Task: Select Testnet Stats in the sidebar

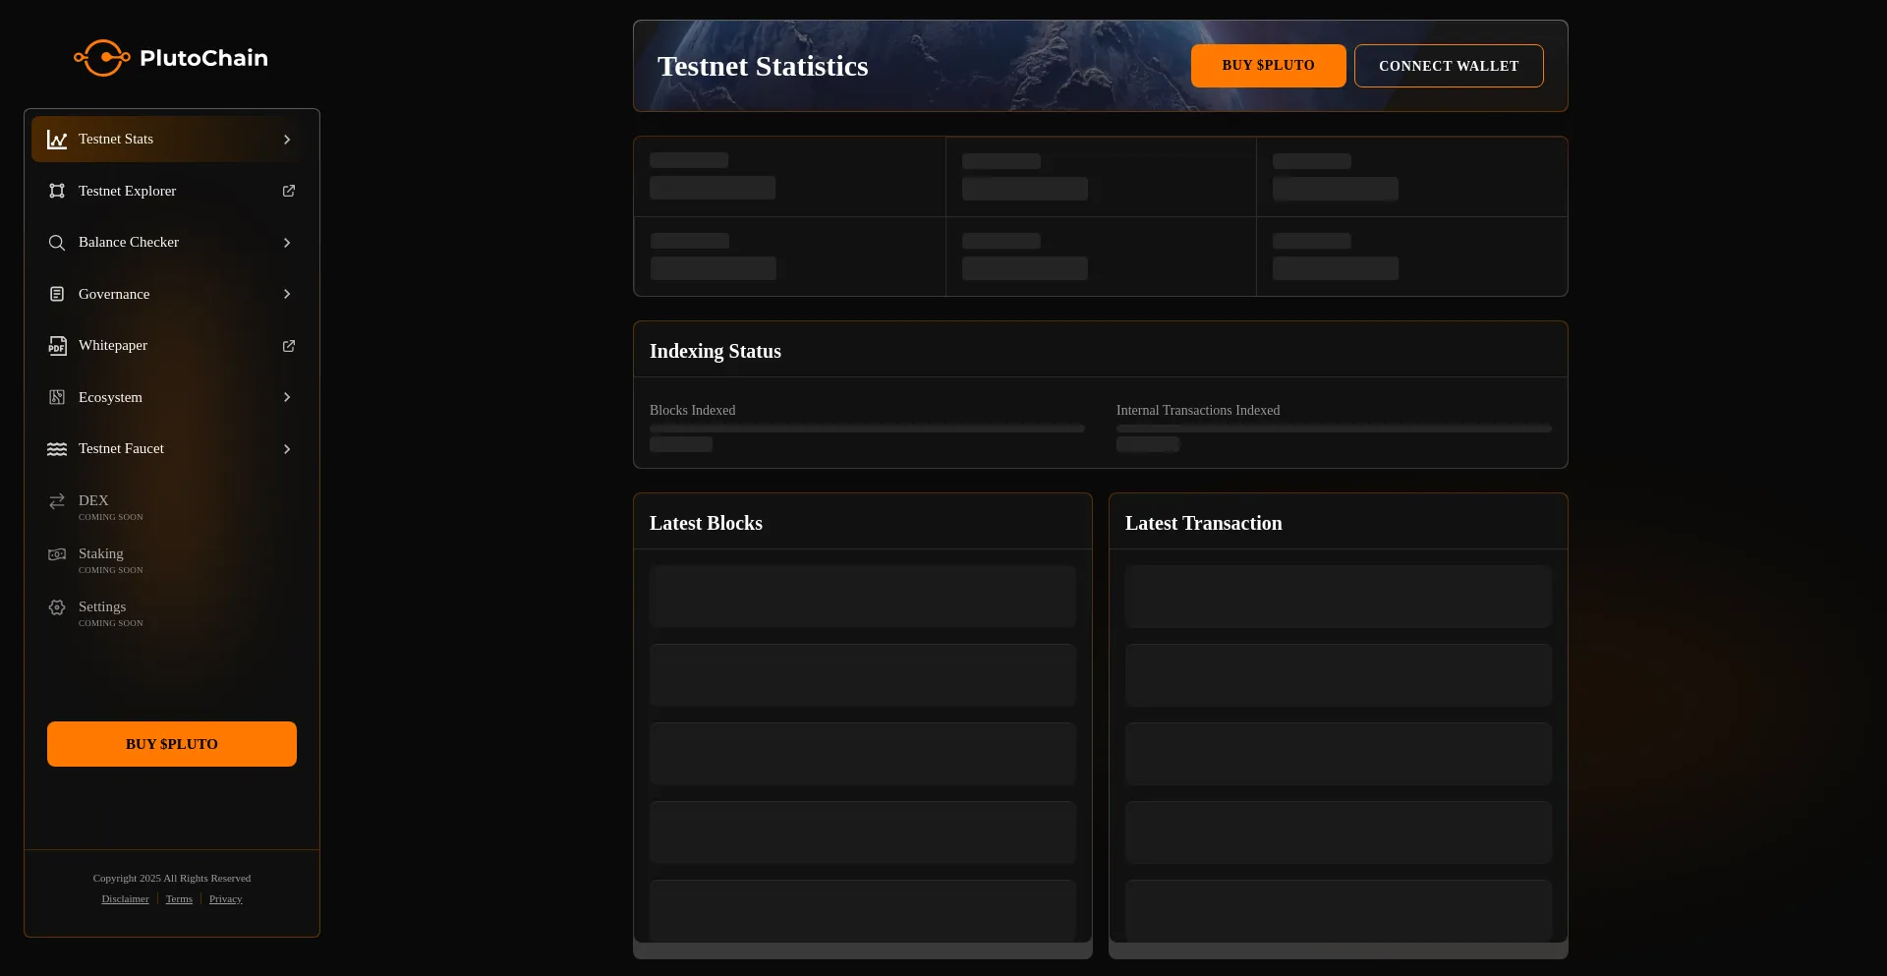Action: point(116,140)
